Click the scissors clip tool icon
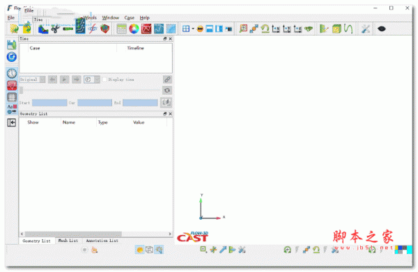Image resolution: width=418 pixels, height=272 pixels. 55,29
